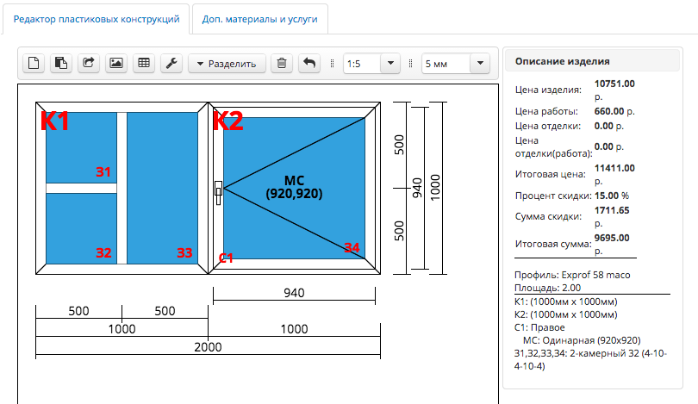Select the K2 construction label
The height and width of the screenshot is (404, 698).
click(228, 121)
